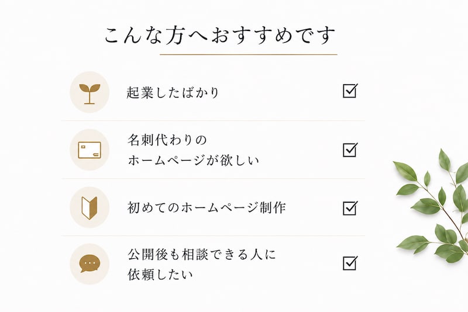This screenshot has width=468, height=312.
Task: Click the text line 名刺代わりの
Action: (x=167, y=140)
